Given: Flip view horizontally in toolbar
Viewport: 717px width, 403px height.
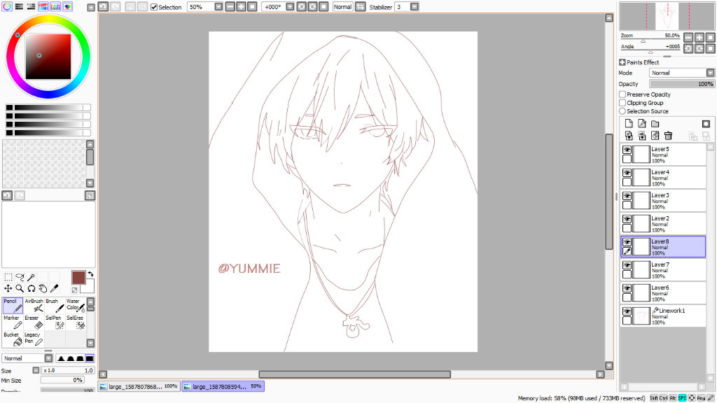Looking at the screenshot, I should (361, 7).
